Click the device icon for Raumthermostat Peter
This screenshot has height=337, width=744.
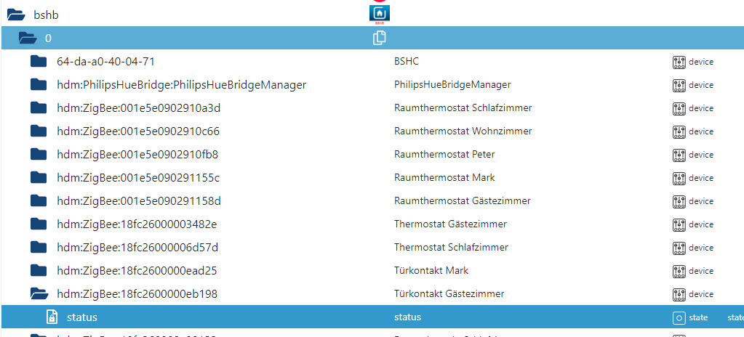679,155
